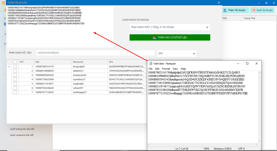Maximize the mkt data Notepad window
Image resolution: width=277 pixels, height=151 pixels.
click(247, 63)
